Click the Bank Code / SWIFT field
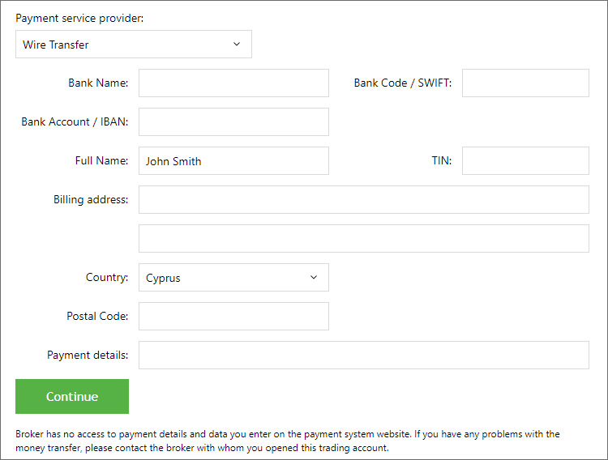608x460 pixels. [x=525, y=83]
